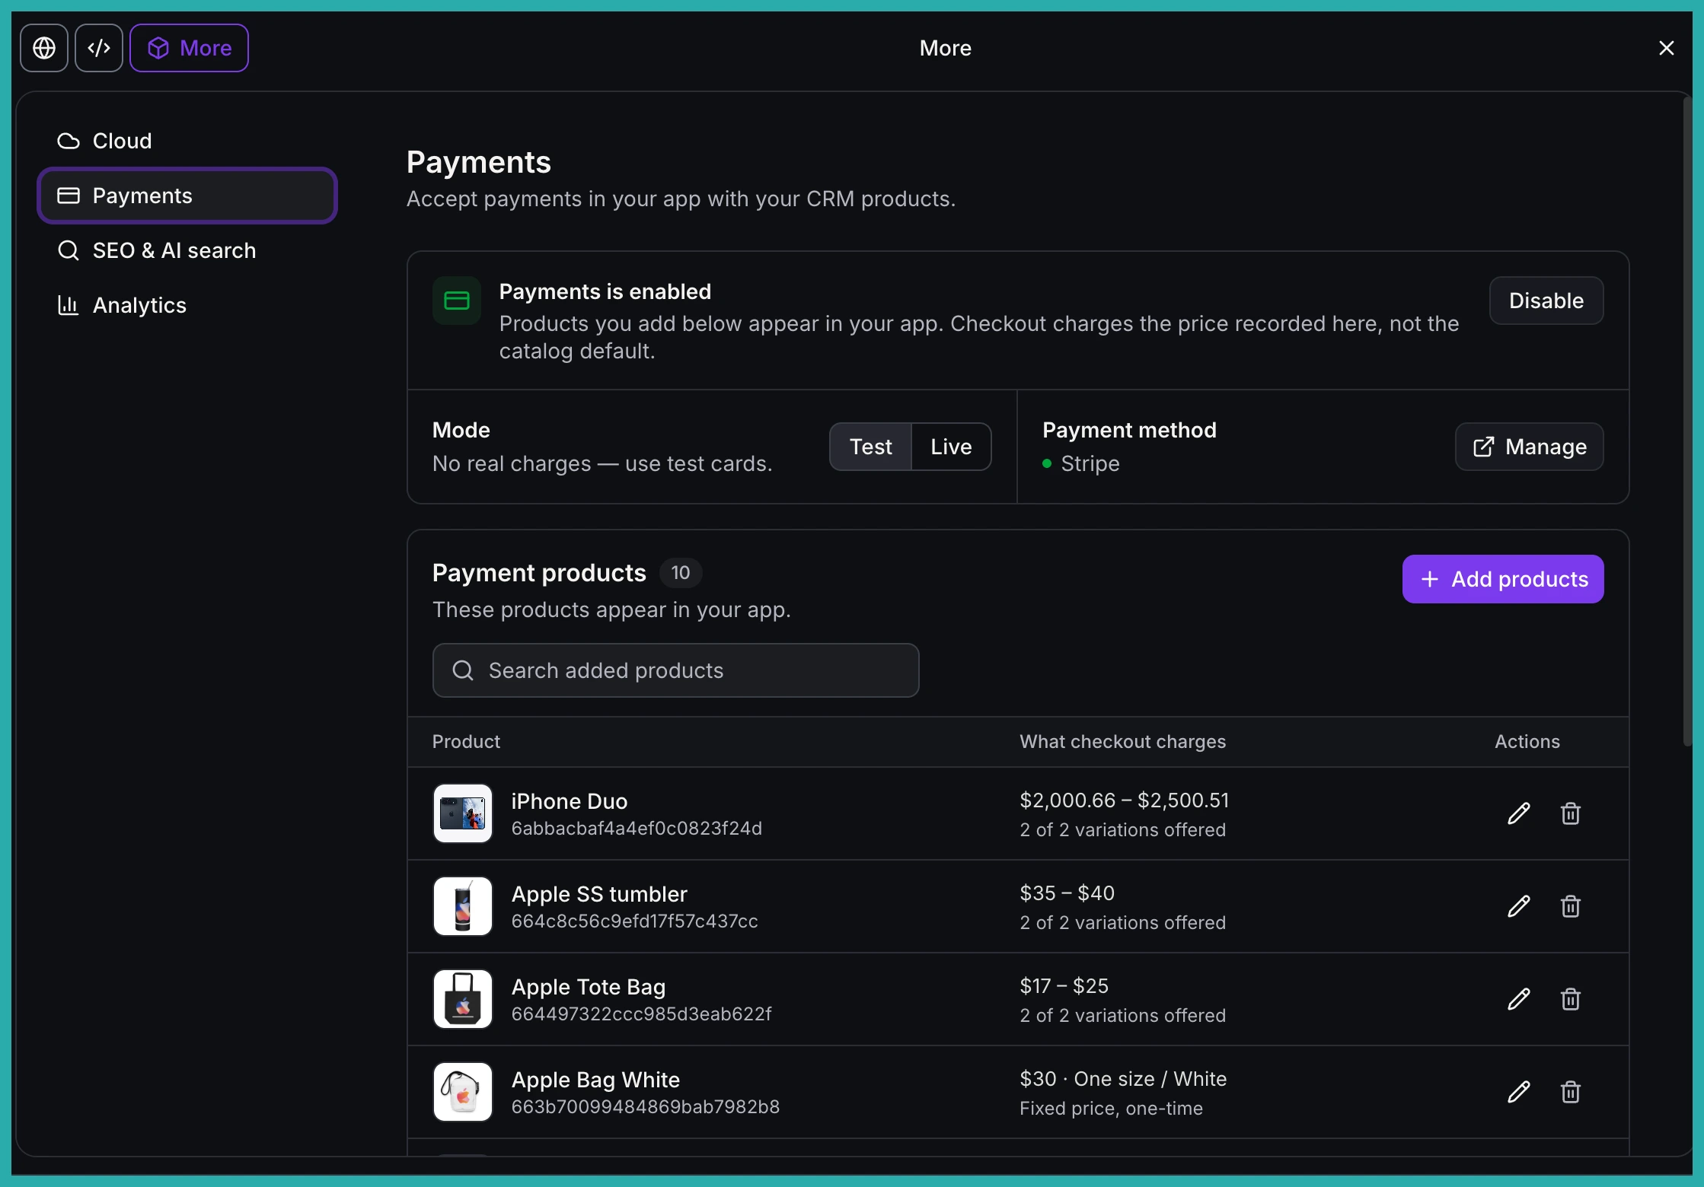
Task: Click the $2,000.66 – $2,500.51 price
Action: coord(1125,800)
